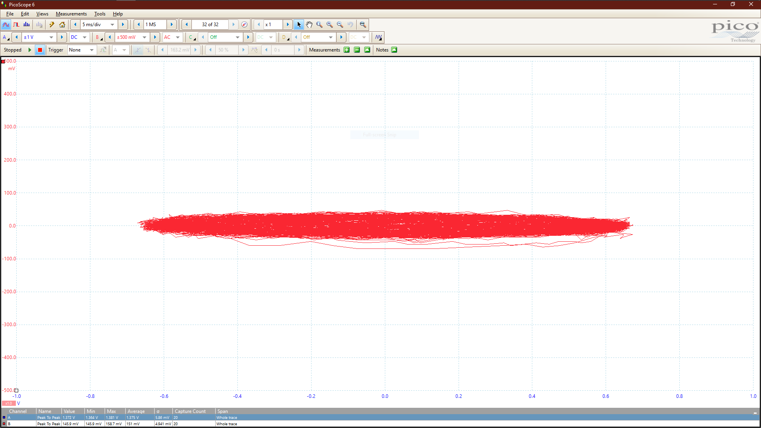Switch to Persistence mode icon
This screenshot has height=428, width=761.
[16, 25]
